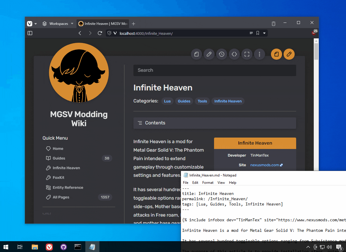346x252 pixels.
Task: Open Notepad's File menu
Action: [x=186, y=183]
